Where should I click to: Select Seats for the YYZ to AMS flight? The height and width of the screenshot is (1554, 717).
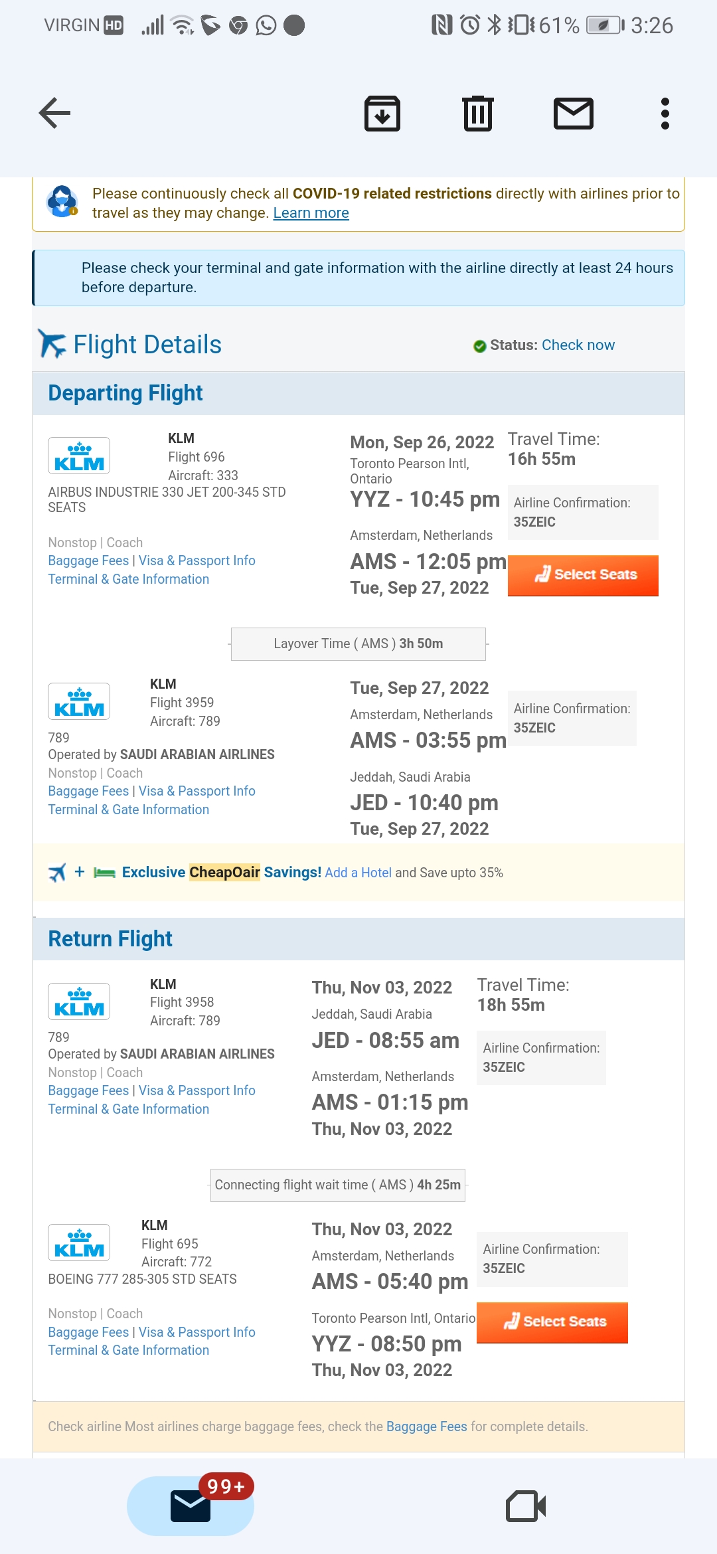point(583,575)
